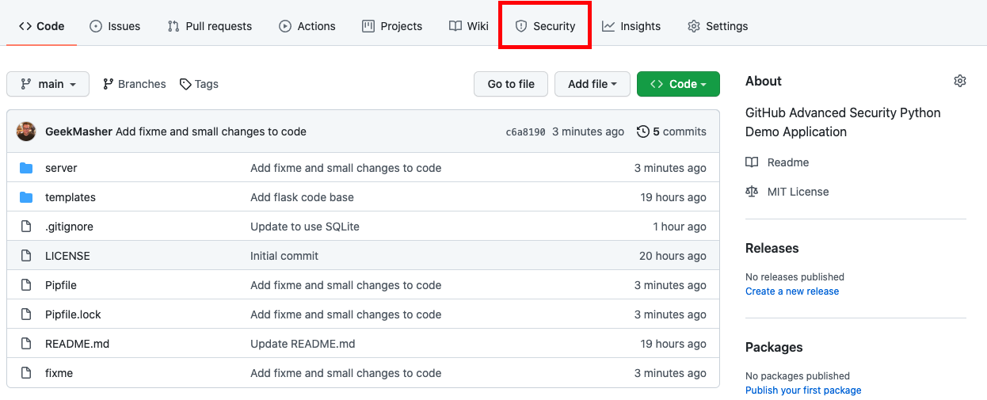Open repository Settings tab
The width and height of the screenshot is (987, 400).
[718, 26]
